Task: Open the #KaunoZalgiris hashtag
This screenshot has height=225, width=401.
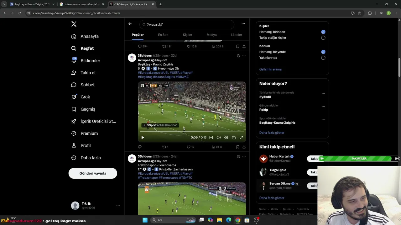Action: click(x=164, y=77)
